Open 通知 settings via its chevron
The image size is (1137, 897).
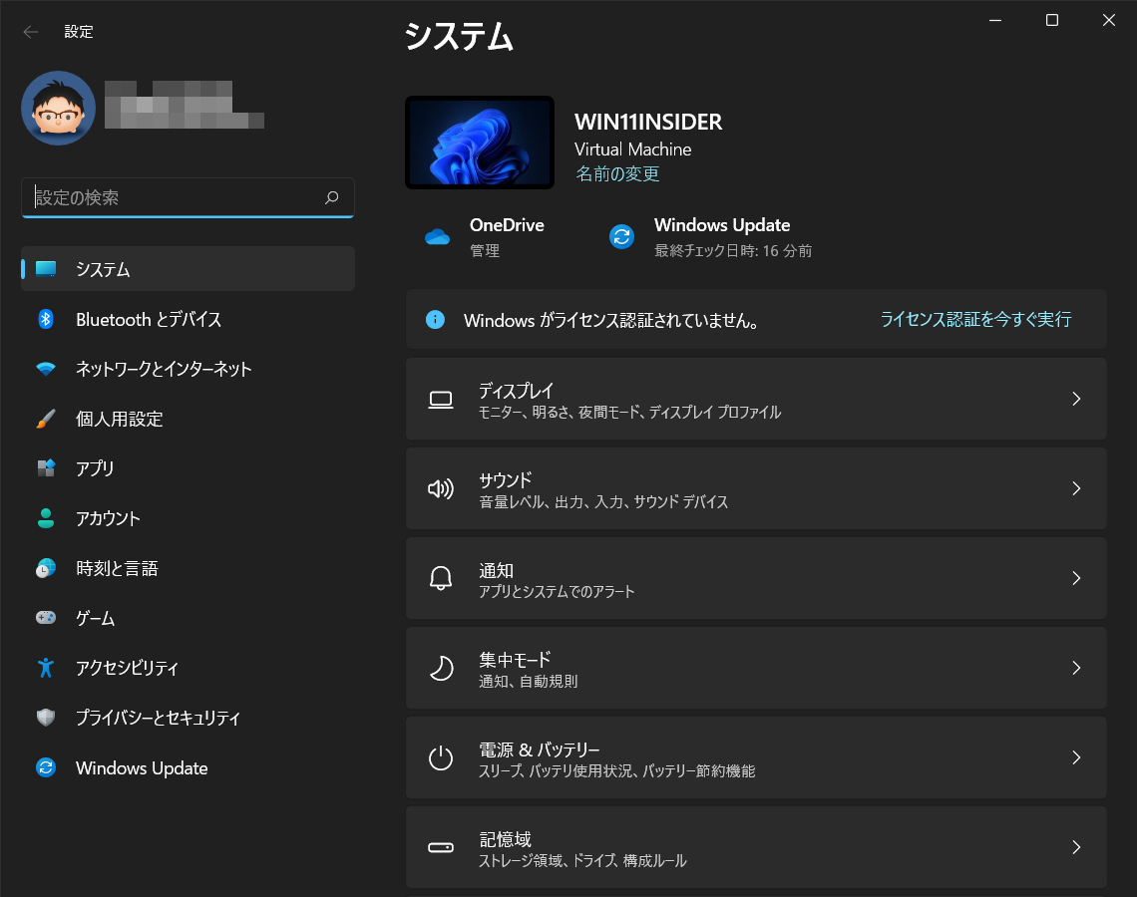[1076, 578]
